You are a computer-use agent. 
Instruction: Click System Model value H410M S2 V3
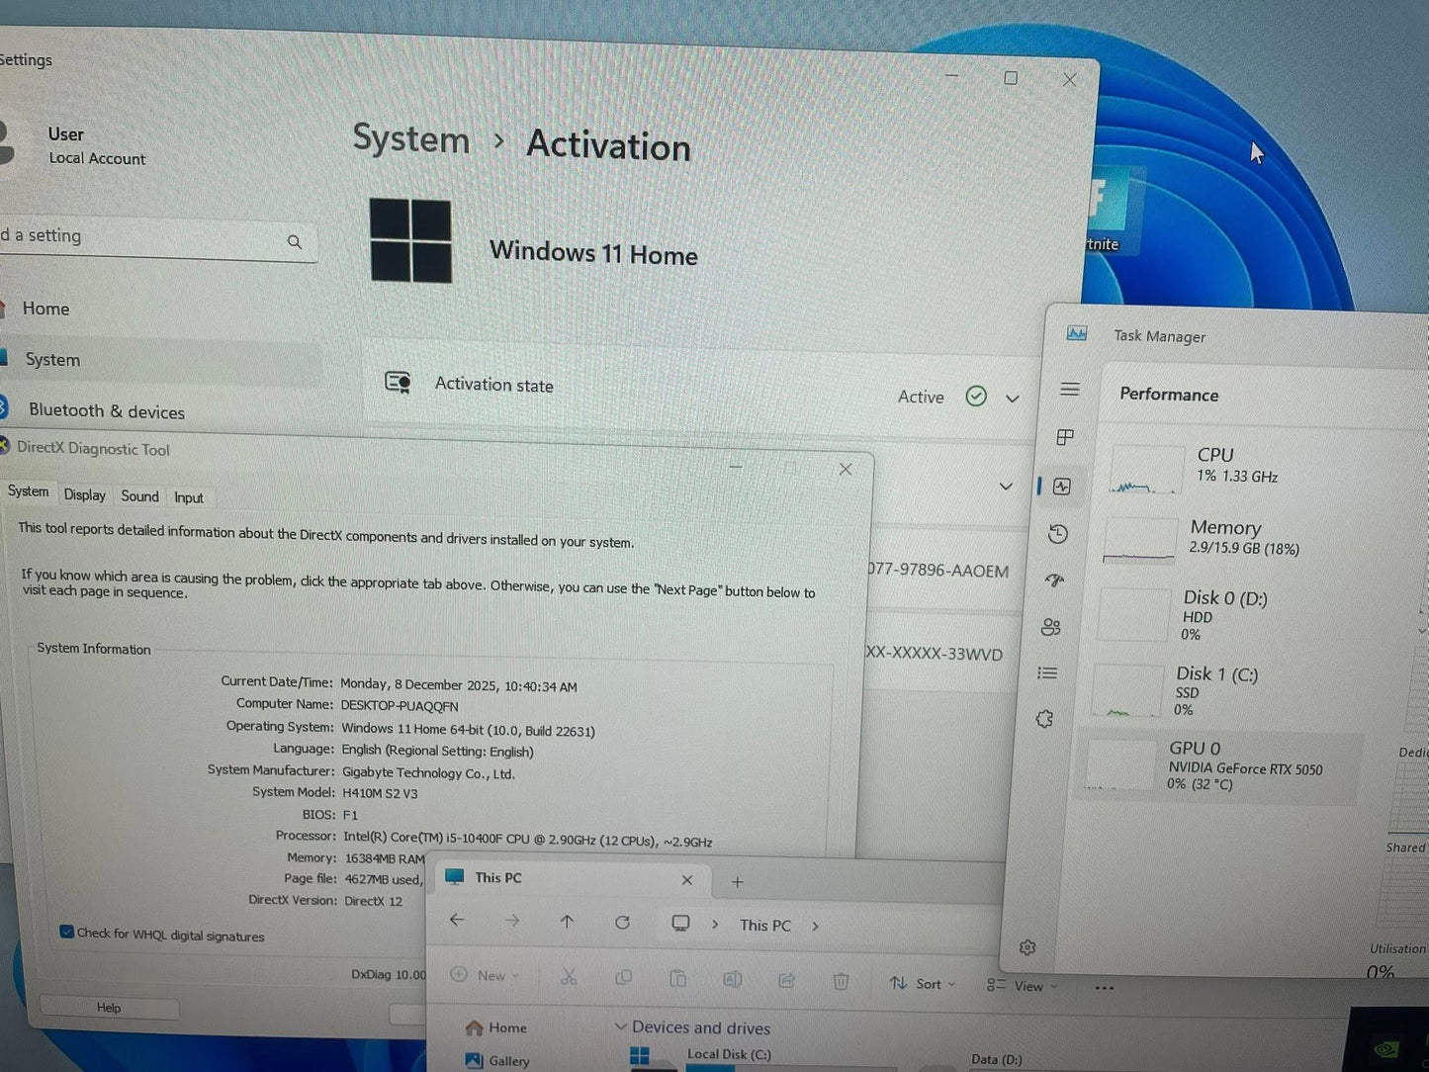tap(380, 793)
